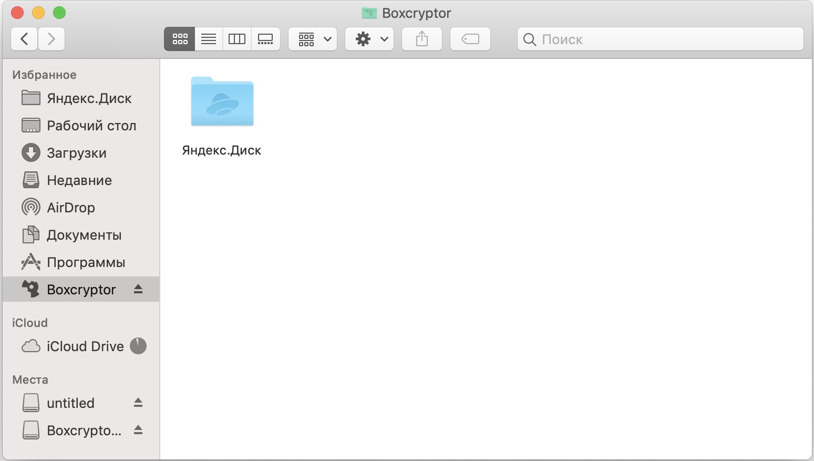This screenshot has height=461, width=814.
Task: Click the AirDrop radar icon
Action: click(31, 207)
